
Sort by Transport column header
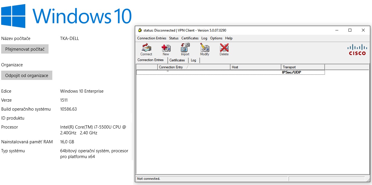[303, 67]
